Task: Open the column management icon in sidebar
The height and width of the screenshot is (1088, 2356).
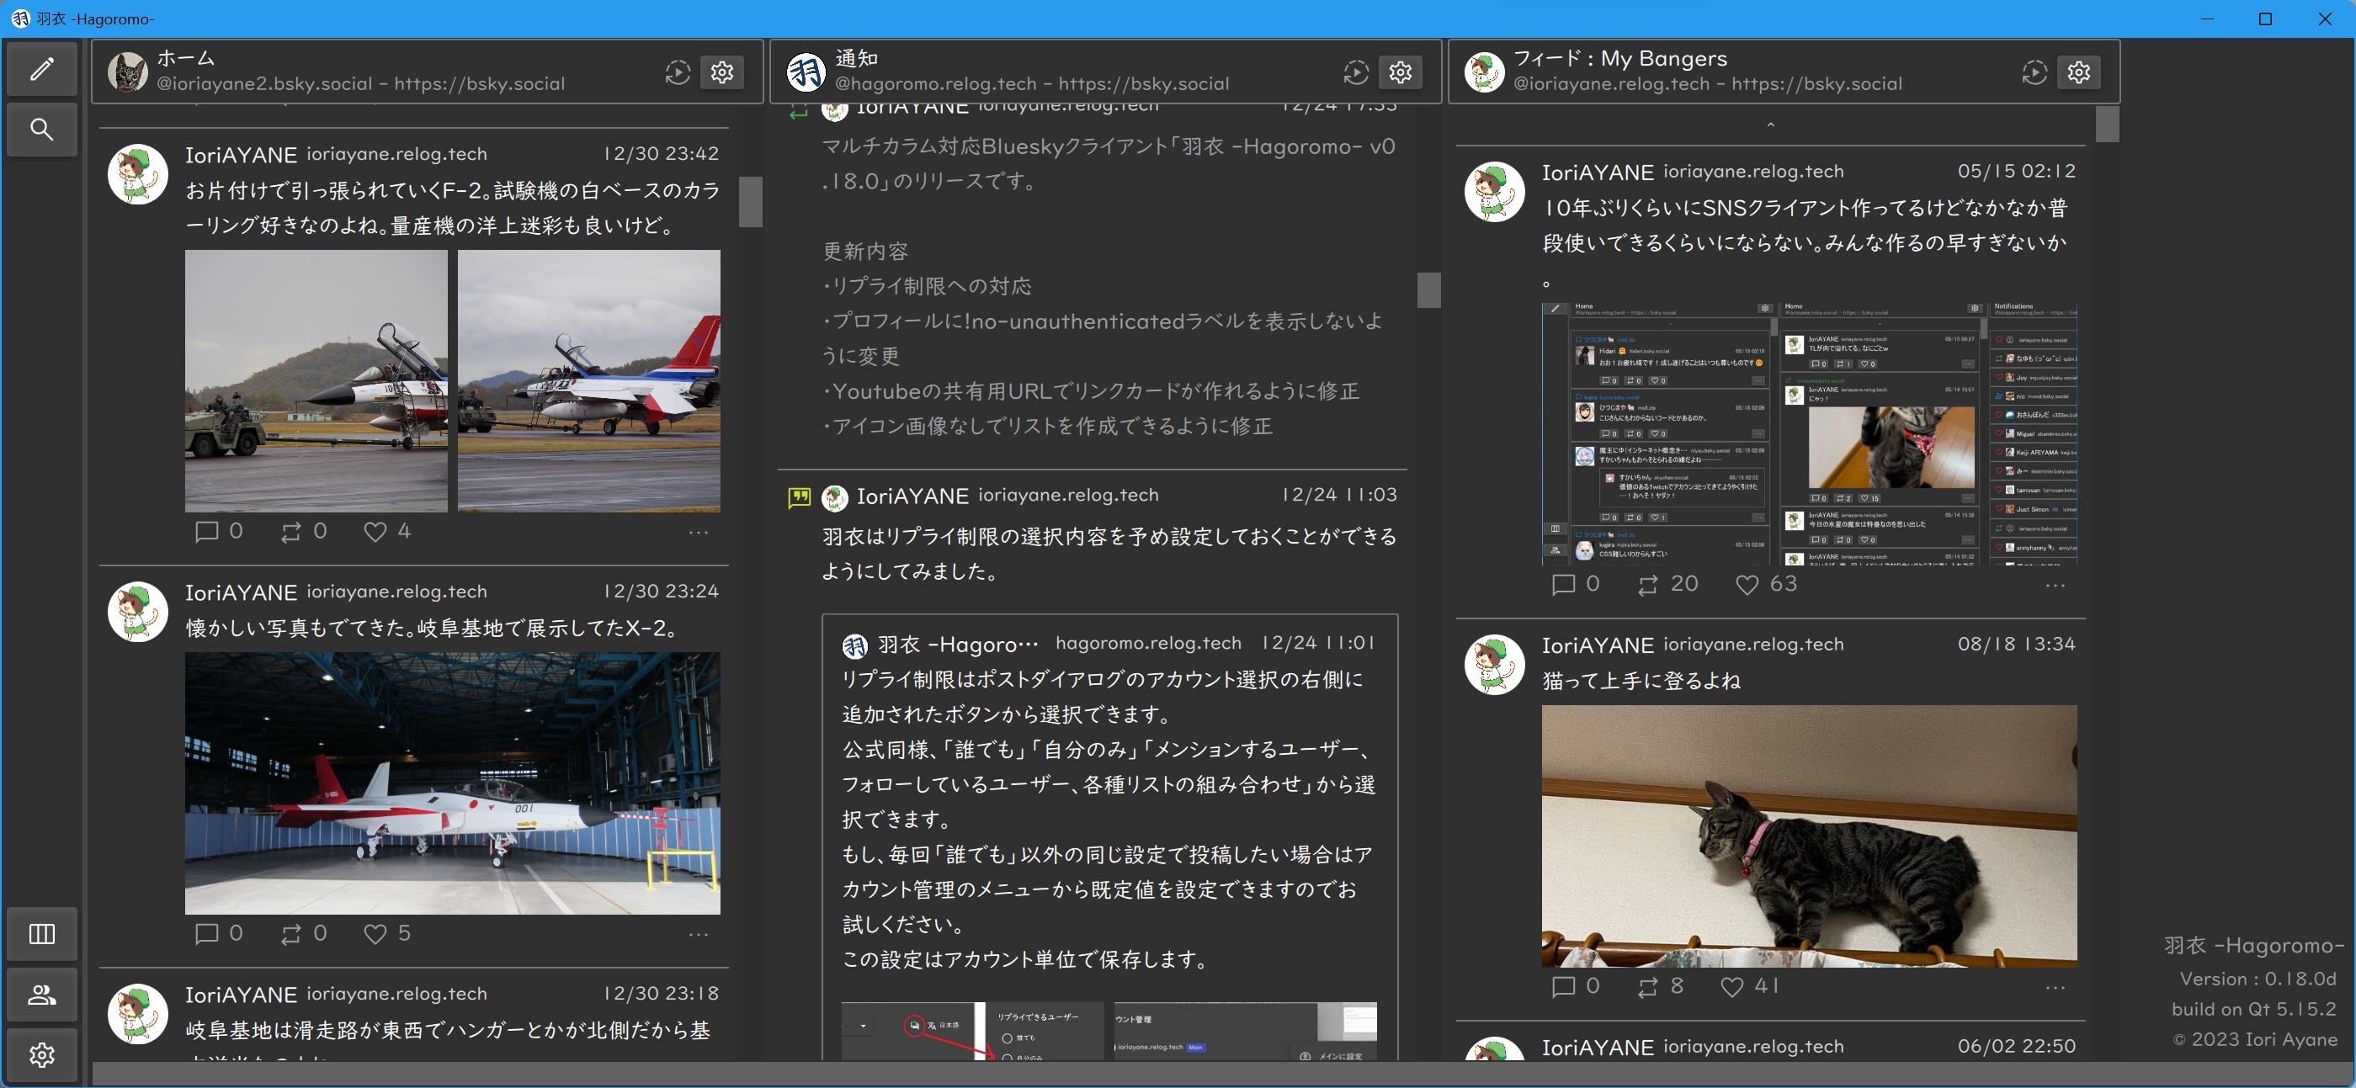Action: 41,933
